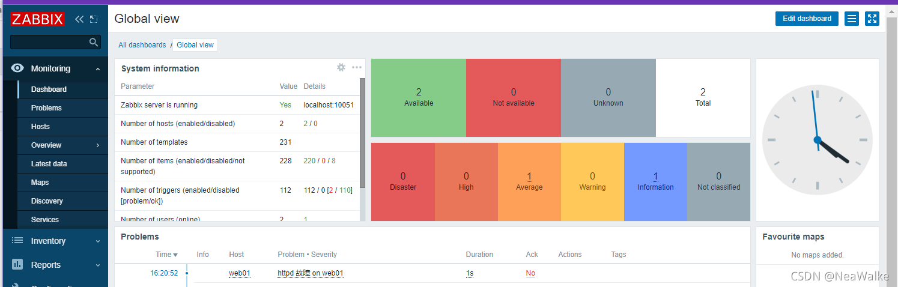Click 'Zabbix server is running' row
The width and height of the screenshot is (898, 287).
[x=237, y=105]
